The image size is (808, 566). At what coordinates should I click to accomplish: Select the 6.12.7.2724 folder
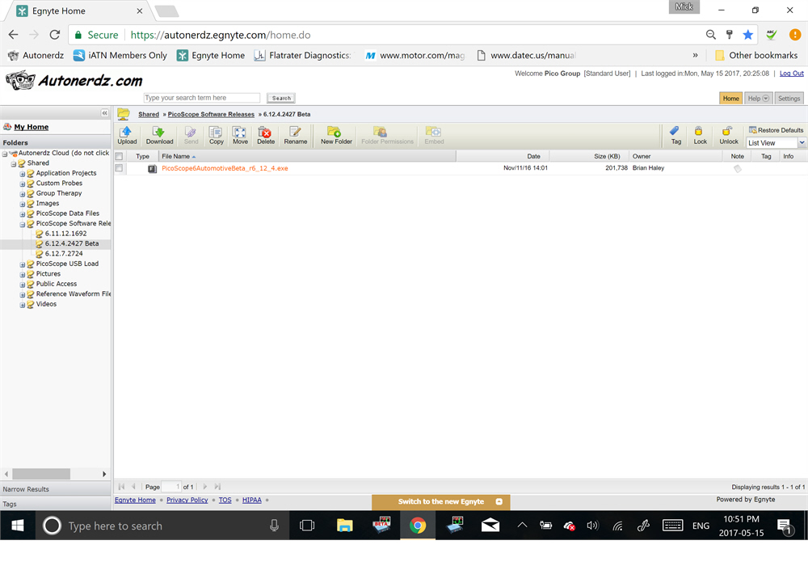click(63, 254)
